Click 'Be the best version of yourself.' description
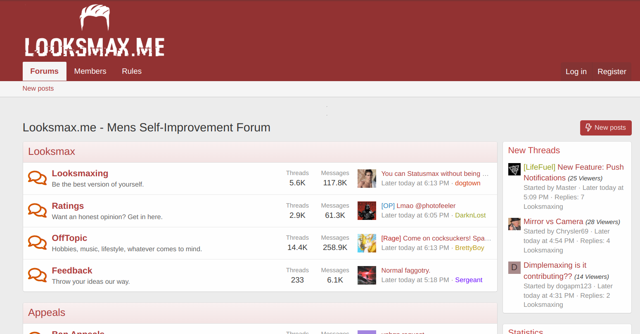The width and height of the screenshot is (640, 334). point(98,185)
